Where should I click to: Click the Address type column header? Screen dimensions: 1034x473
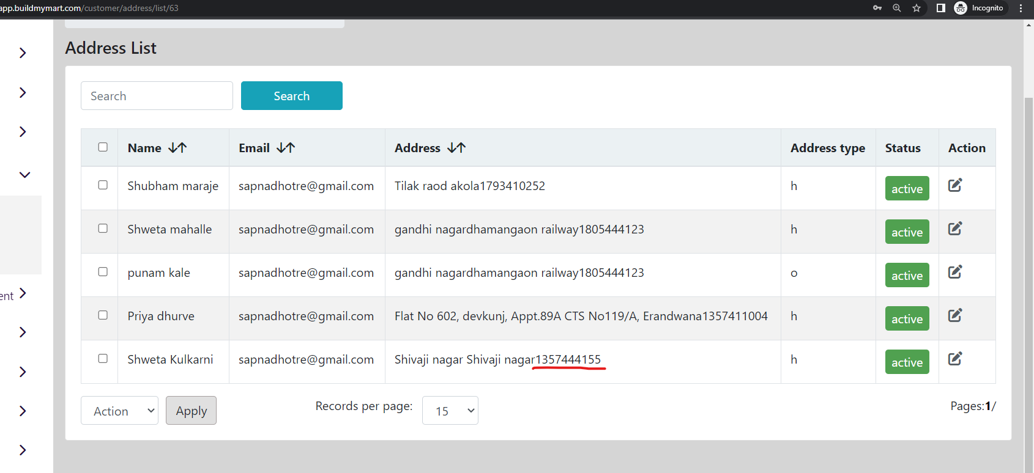pyautogui.click(x=828, y=148)
